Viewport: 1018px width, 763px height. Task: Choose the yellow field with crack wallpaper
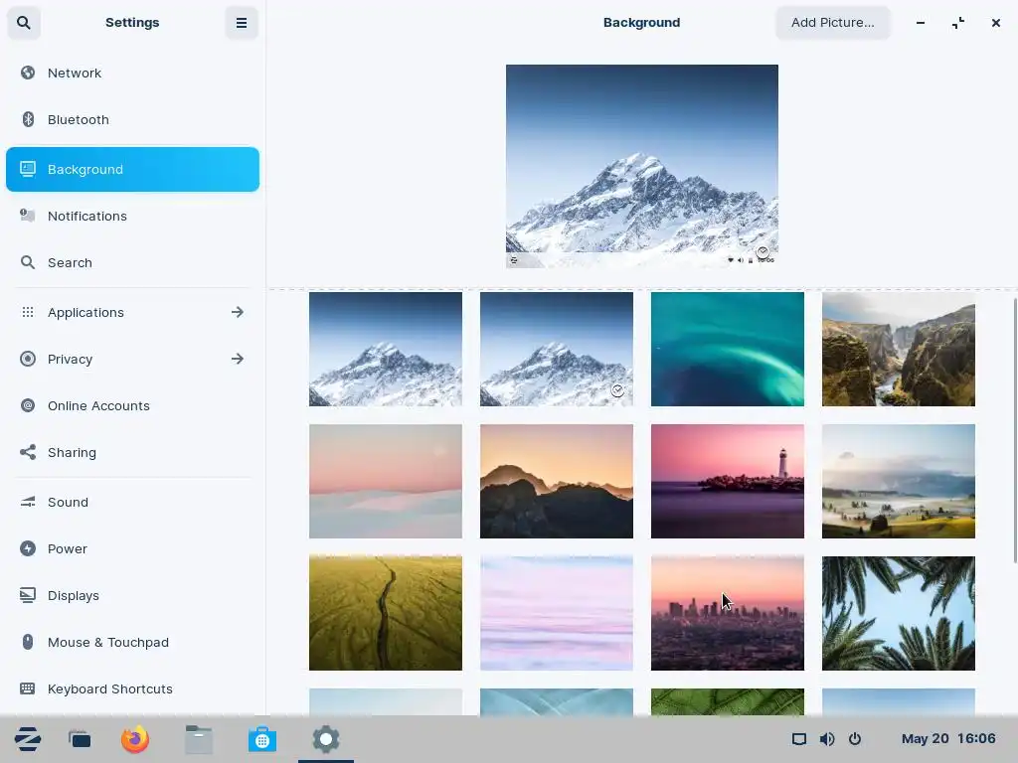point(386,613)
